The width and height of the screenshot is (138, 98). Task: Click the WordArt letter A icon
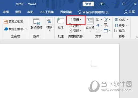coord(98,25)
